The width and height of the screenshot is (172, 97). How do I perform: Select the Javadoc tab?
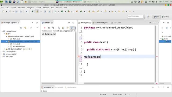pos(59,88)
